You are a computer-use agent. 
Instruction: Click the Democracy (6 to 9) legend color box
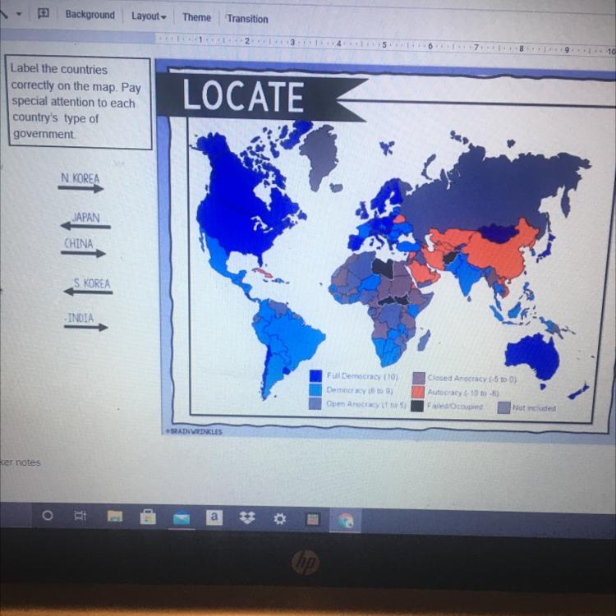click(315, 389)
